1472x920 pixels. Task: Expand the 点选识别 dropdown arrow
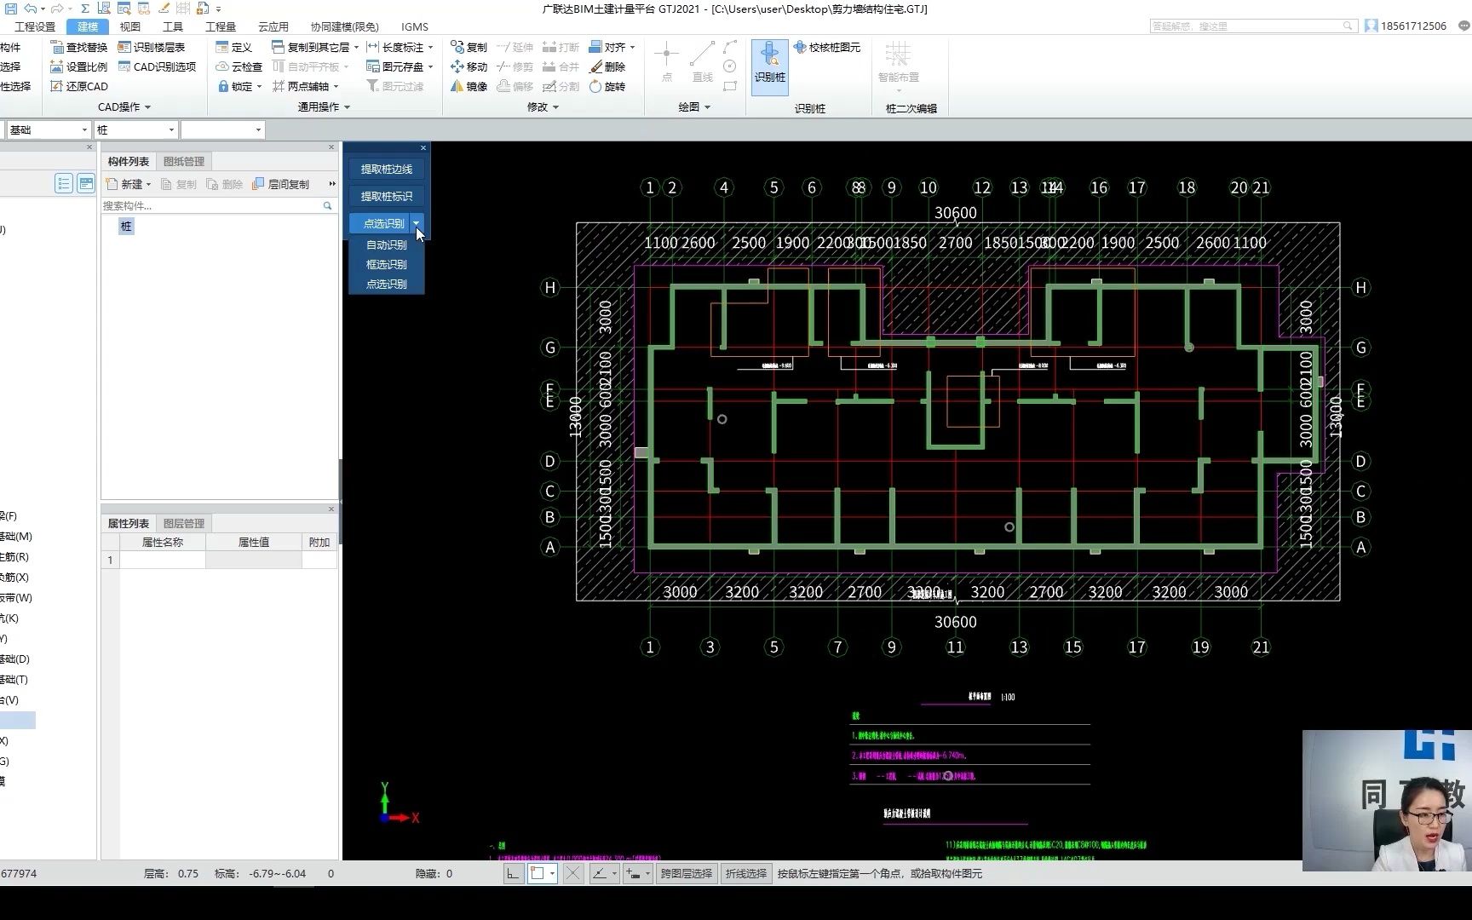(417, 223)
